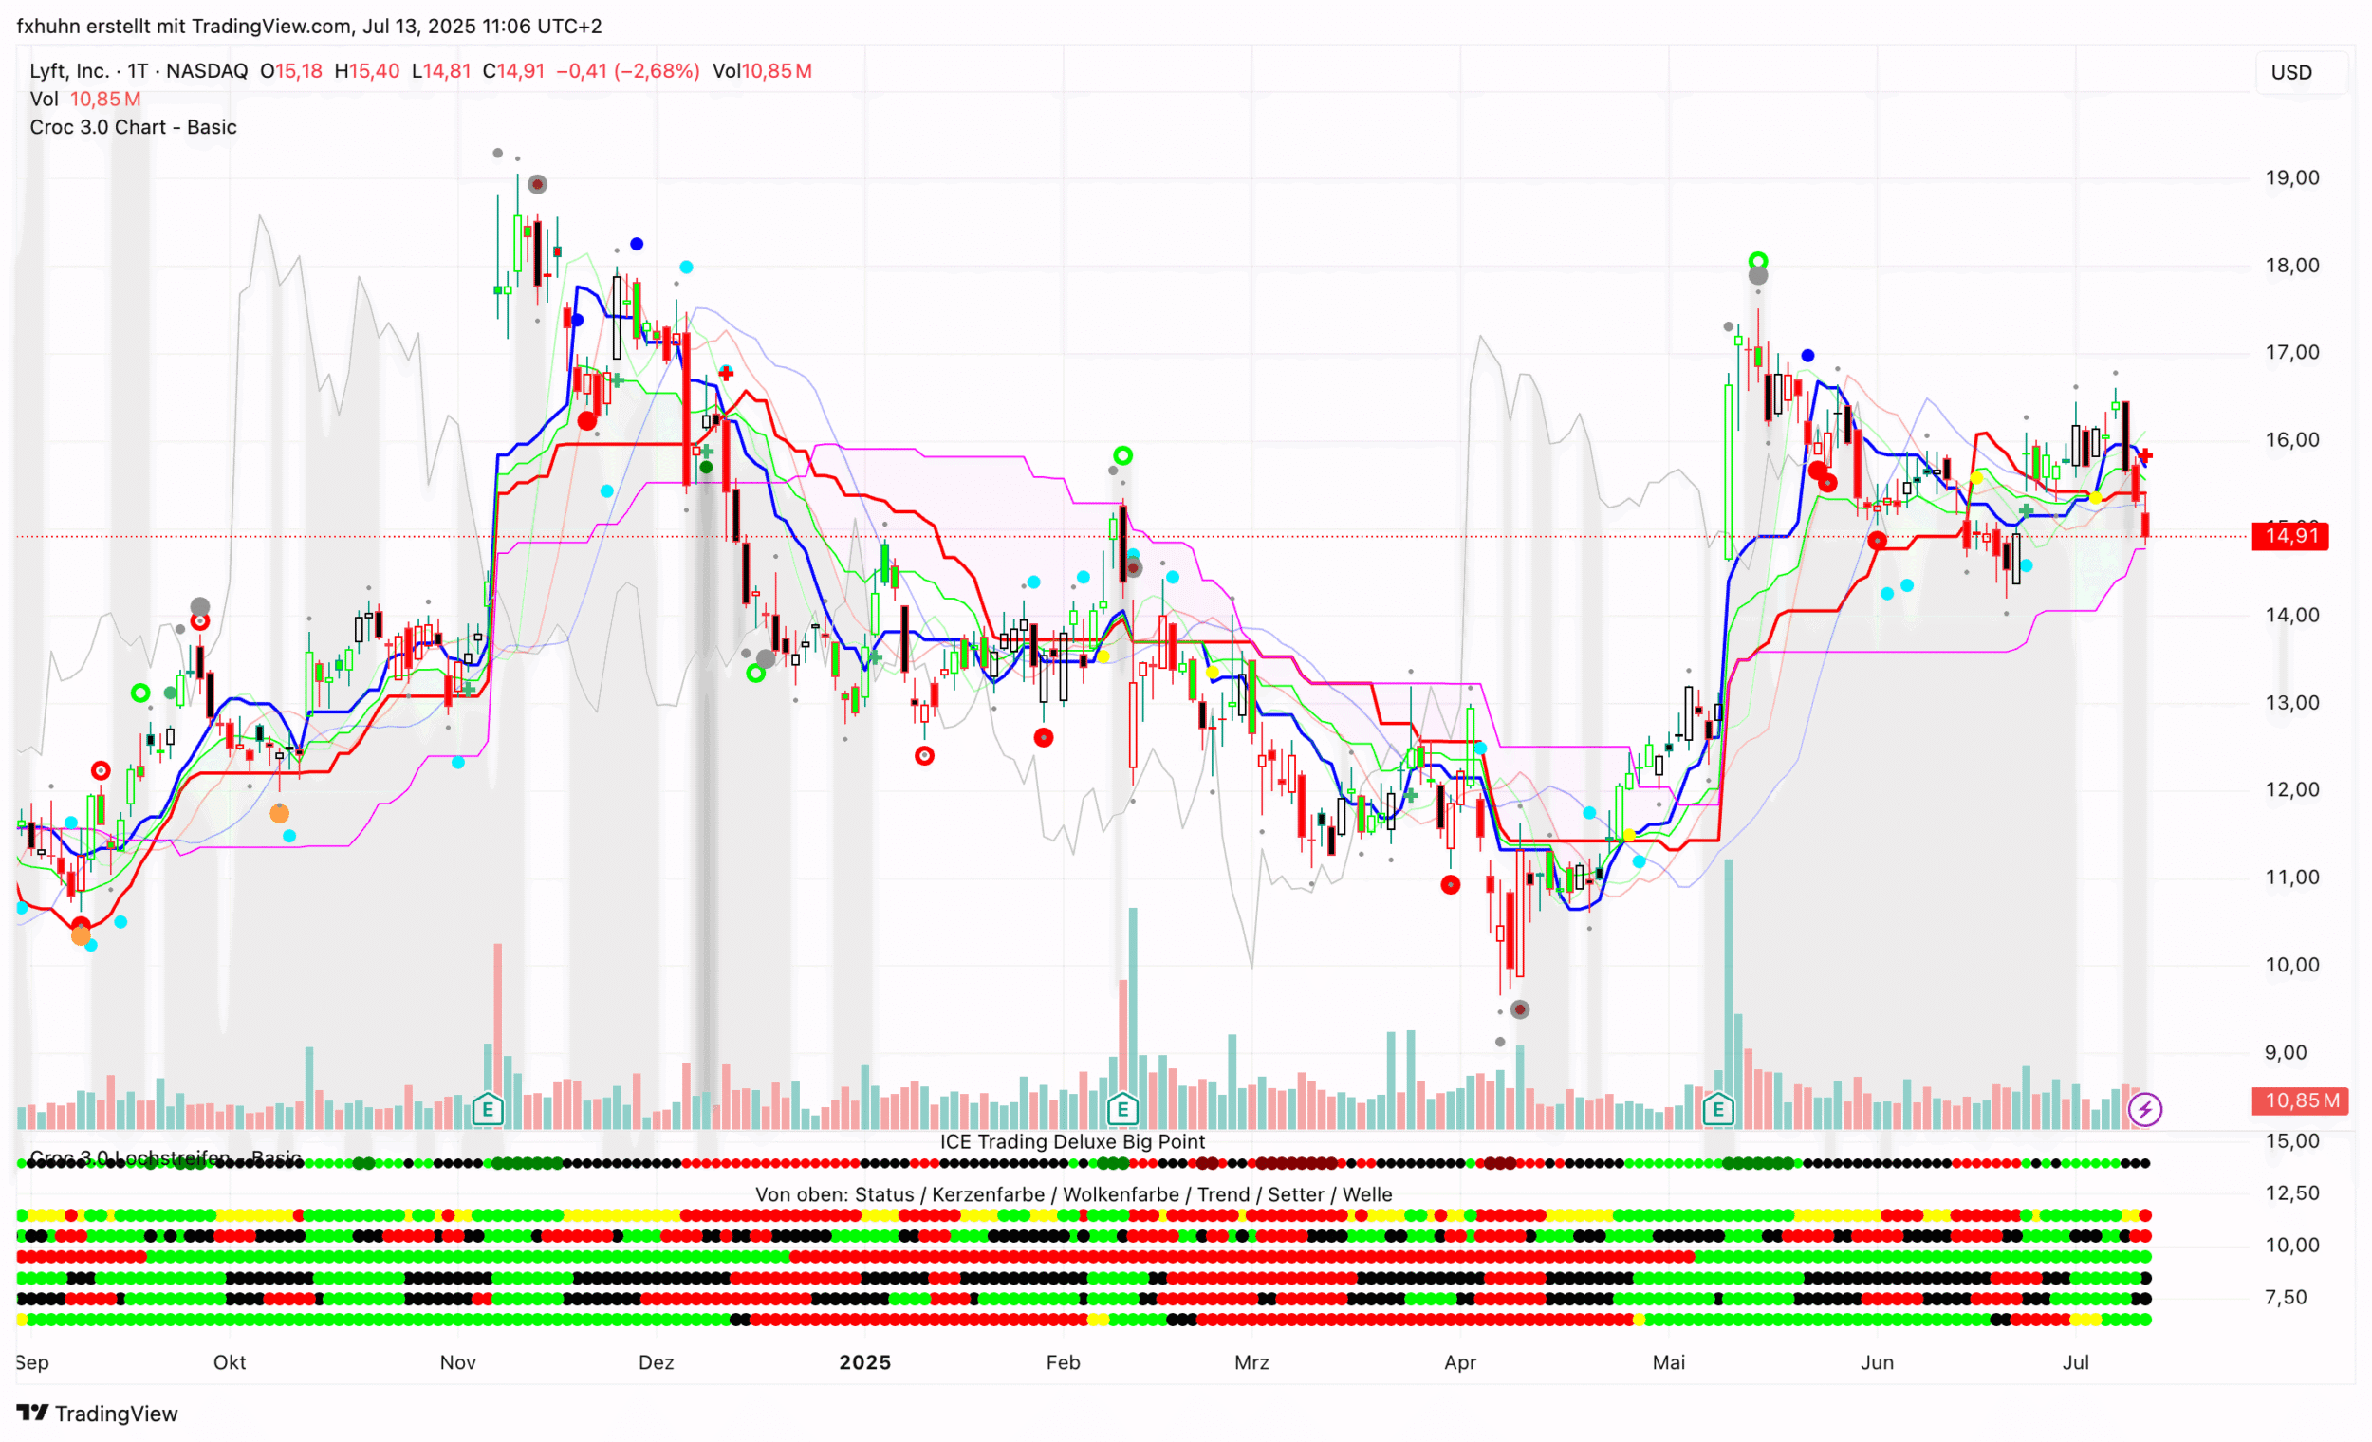This screenshot has height=1442, width=2372.
Task: Click the February earnings E marker
Action: click(1122, 1110)
